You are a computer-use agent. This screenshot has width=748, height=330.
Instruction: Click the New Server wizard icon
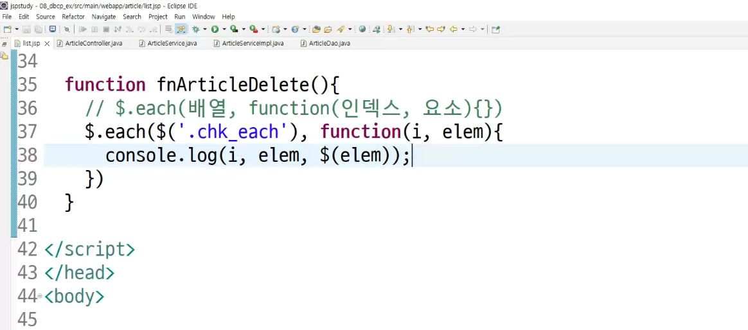click(x=276, y=29)
